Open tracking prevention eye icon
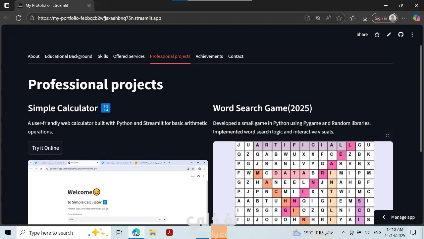The image size is (424, 239). pyautogui.click(x=318, y=18)
